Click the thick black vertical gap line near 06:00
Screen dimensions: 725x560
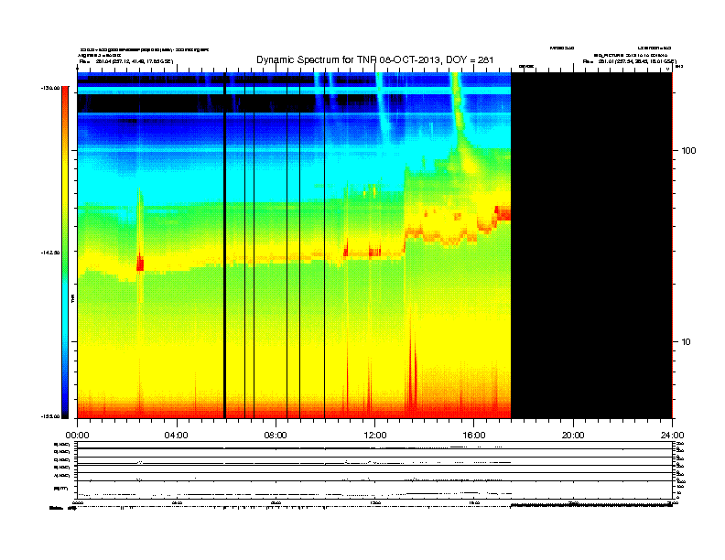pyautogui.click(x=224, y=245)
